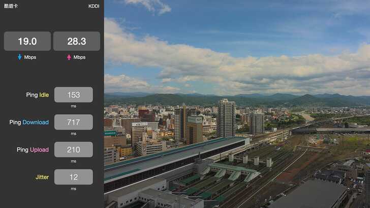Click the Mbps label under 19.0

(30, 57)
